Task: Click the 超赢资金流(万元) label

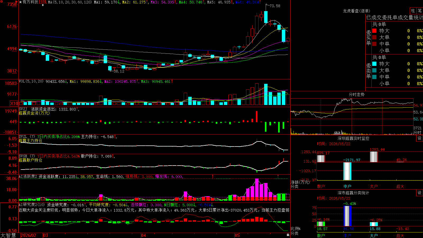Action: pyautogui.click(x=34, y=113)
